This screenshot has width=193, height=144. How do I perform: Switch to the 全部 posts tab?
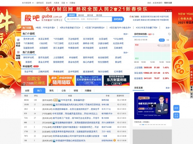coord(27,91)
